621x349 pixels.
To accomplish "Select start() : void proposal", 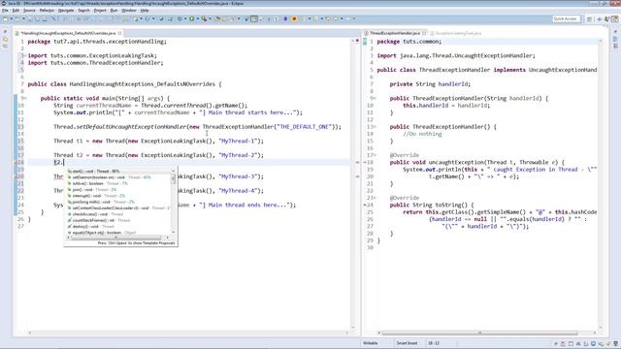I will 118,172.
